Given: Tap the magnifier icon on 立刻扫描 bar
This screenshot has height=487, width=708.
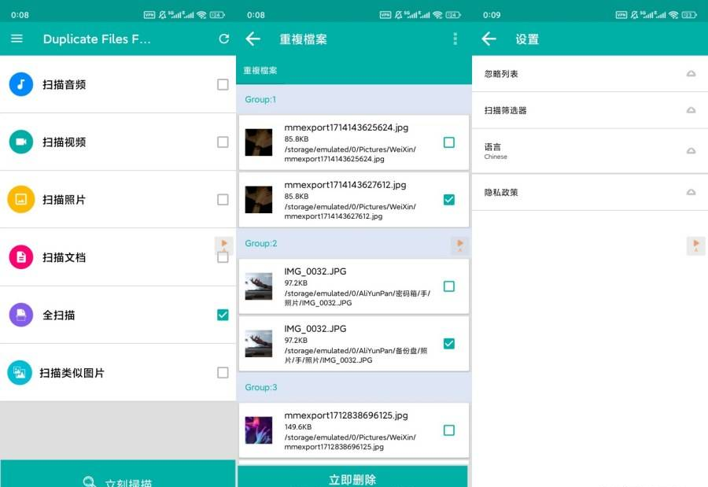Looking at the screenshot, I should point(90,481).
